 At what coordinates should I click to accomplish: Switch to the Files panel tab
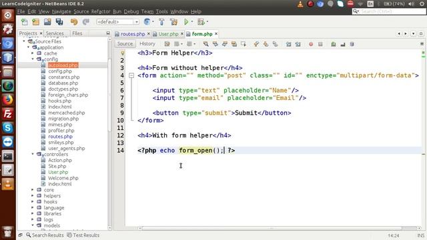77,33
